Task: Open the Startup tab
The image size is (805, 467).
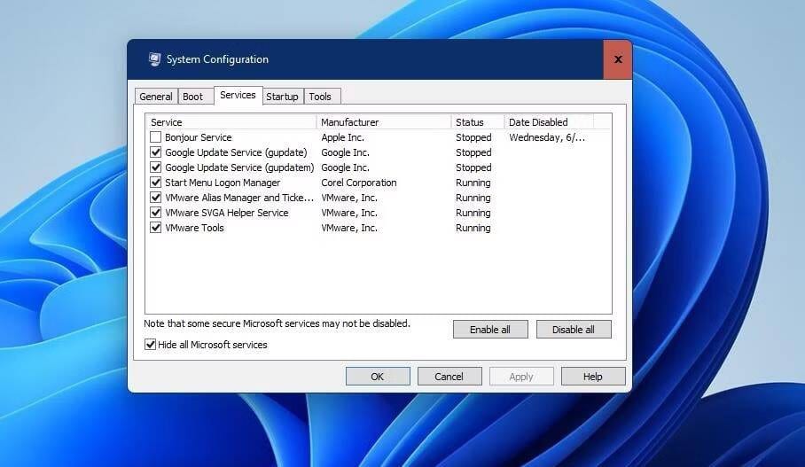Action: [x=282, y=97]
